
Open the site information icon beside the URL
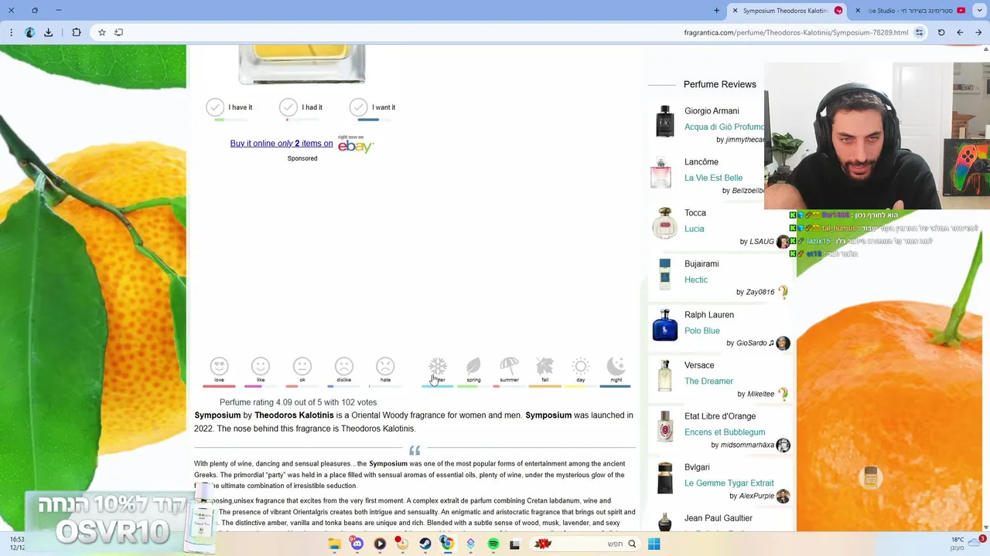pyautogui.click(x=919, y=32)
